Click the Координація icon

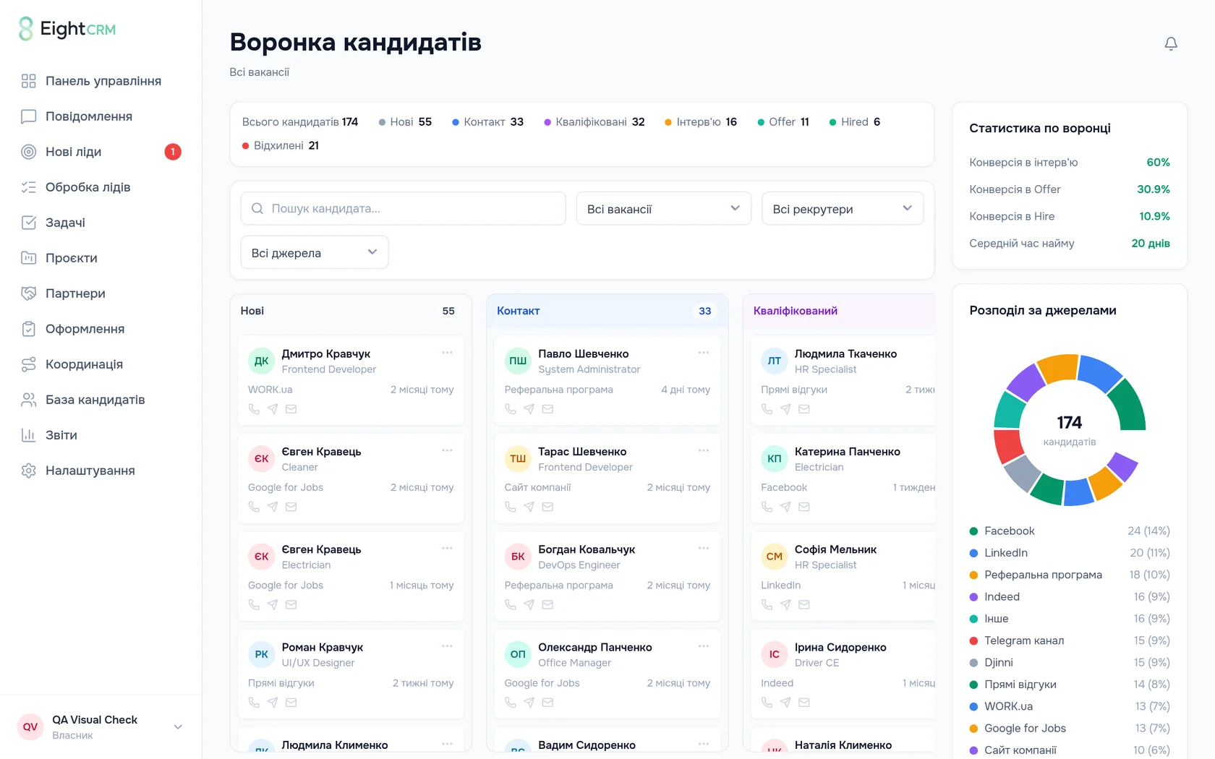click(x=29, y=364)
